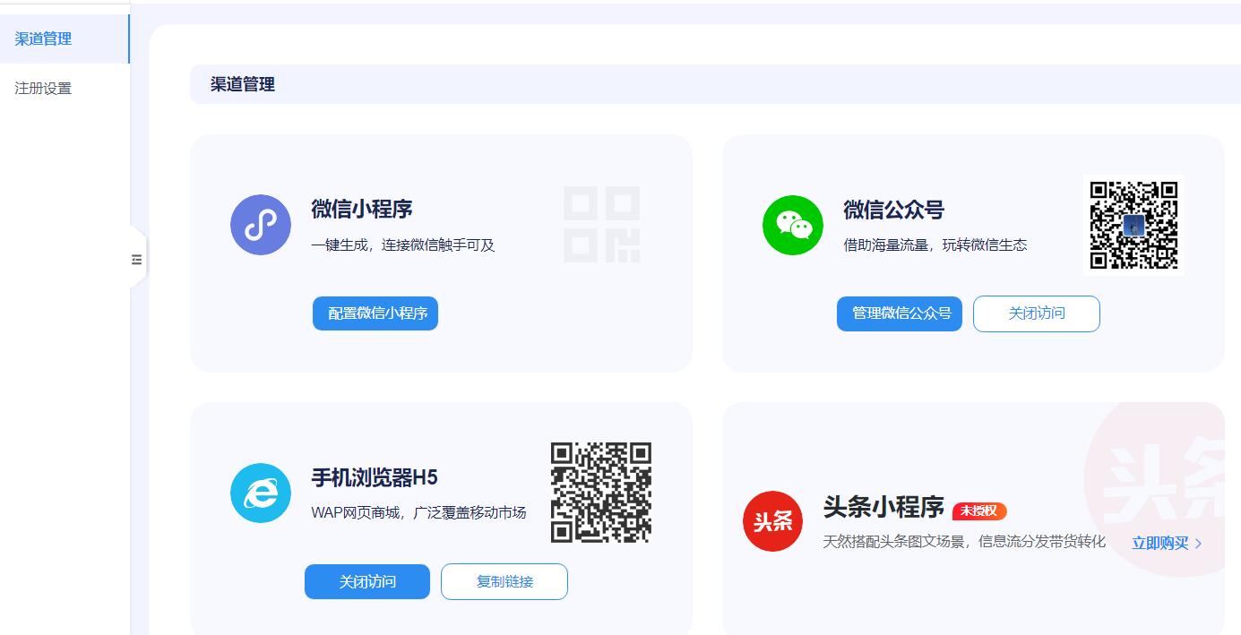Click the 微信小程序 purple logo icon

[261, 225]
